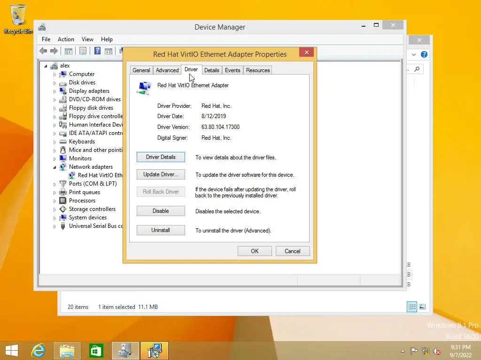Click the blue Help question mark toolbar icon
This screenshot has width=481, height=360.
[97, 51]
